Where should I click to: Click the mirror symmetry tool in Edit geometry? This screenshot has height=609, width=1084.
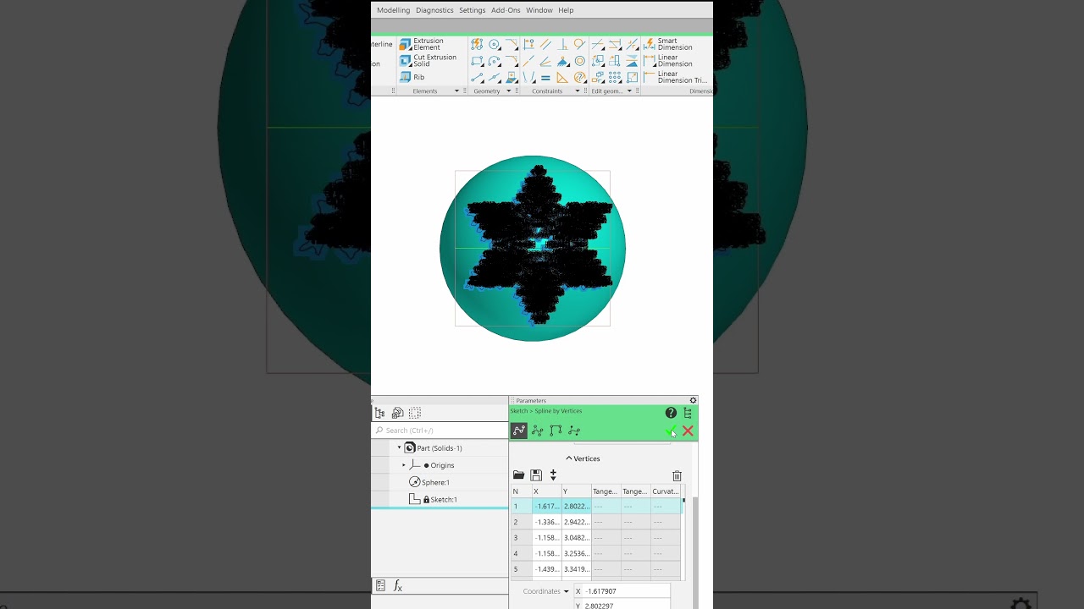[632, 61]
